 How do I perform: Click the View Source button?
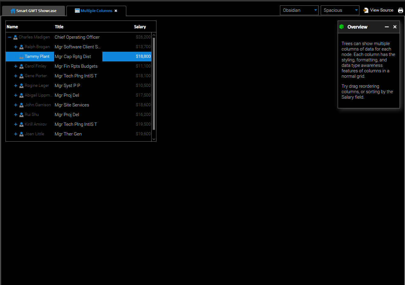click(x=378, y=10)
